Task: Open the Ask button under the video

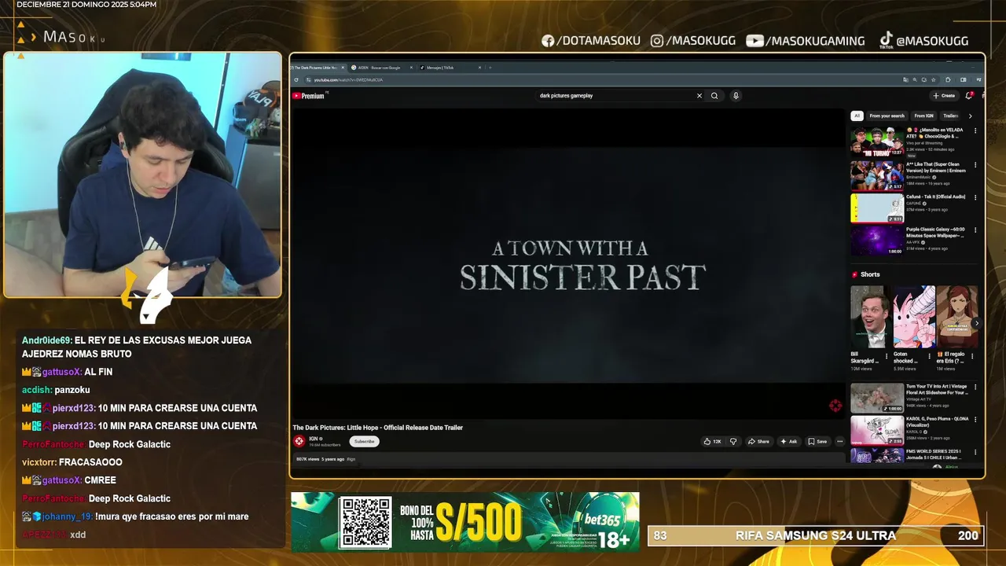Action: (789, 442)
